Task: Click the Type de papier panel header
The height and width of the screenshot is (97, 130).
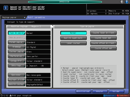Action: [x=89, y=27]
